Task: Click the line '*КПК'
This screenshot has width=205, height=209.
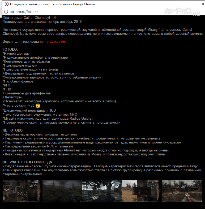Action: point(7,85)
